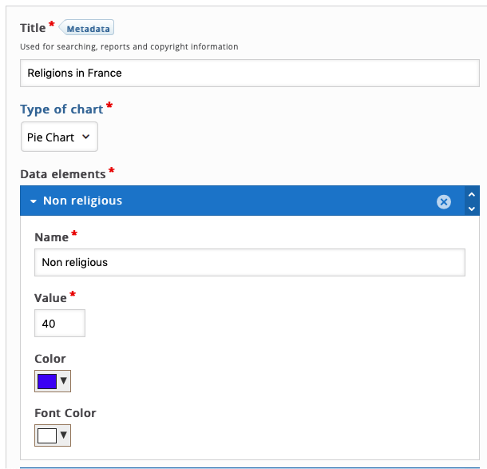487x469 pixels.
Task: Move Non religious element down
Action: click(472, 209)
